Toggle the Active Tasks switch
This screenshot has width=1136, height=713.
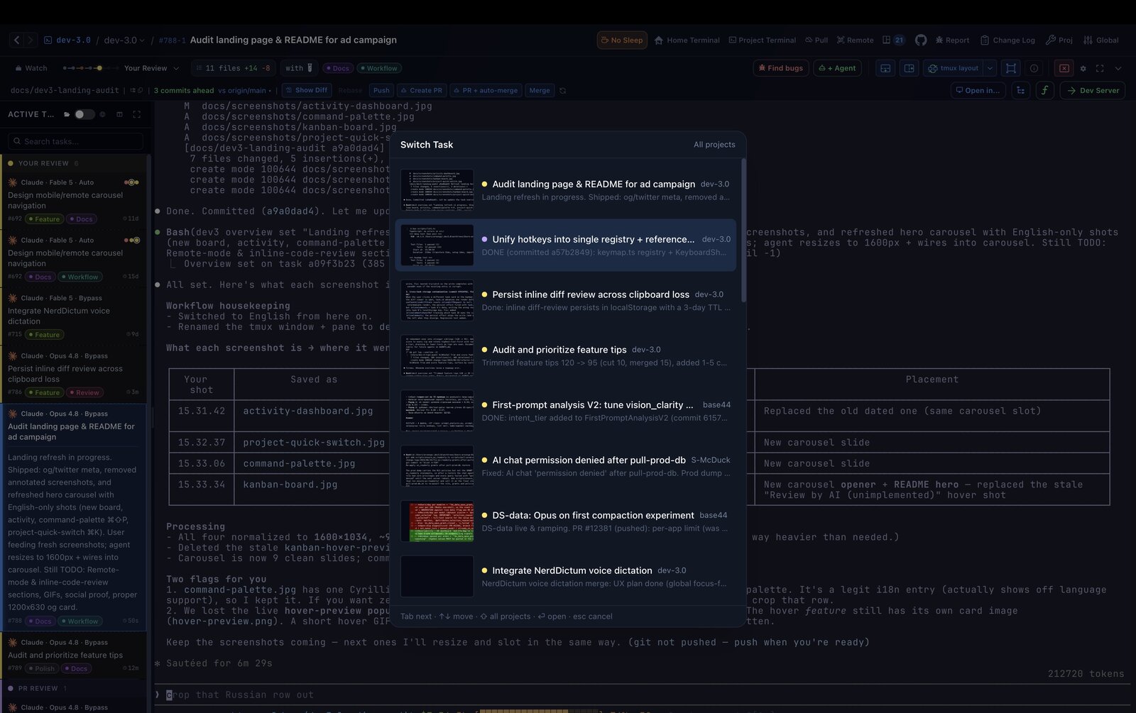[x=84, y=114]
